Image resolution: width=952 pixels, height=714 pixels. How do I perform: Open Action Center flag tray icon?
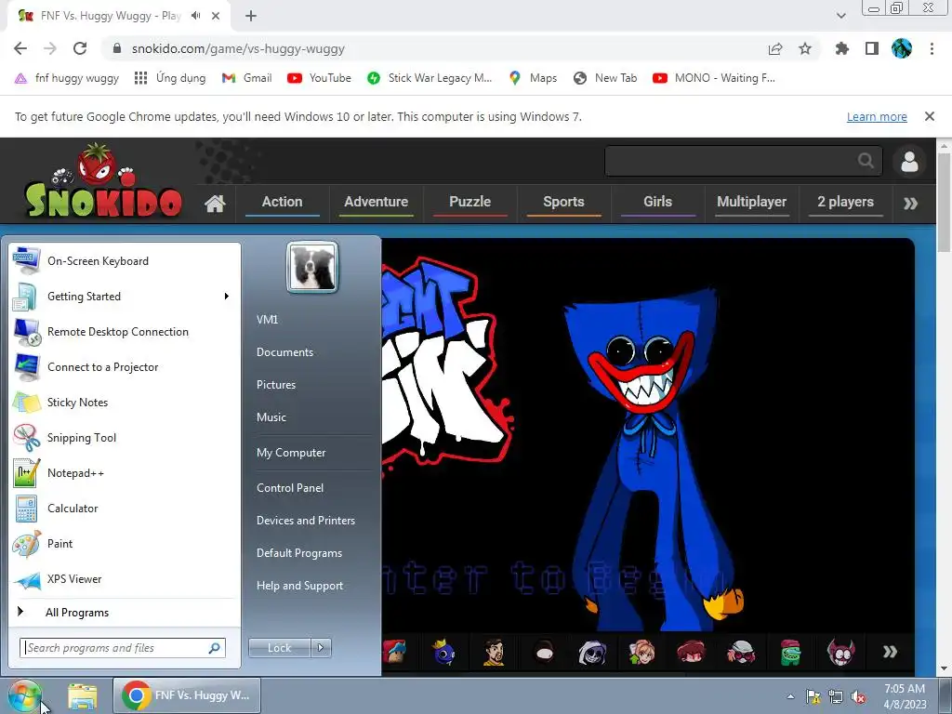point(813,697)
